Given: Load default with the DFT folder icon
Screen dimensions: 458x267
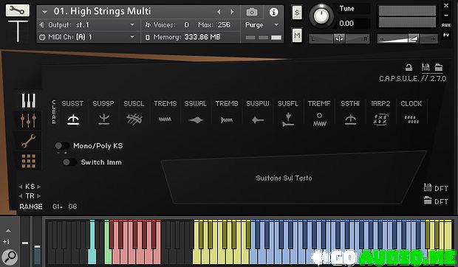Looking at the screenshot, I should 428,201.
